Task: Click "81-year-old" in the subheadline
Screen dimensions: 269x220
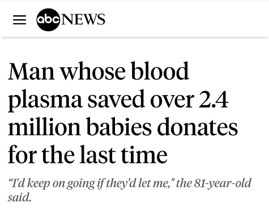Action: point(223,183)
